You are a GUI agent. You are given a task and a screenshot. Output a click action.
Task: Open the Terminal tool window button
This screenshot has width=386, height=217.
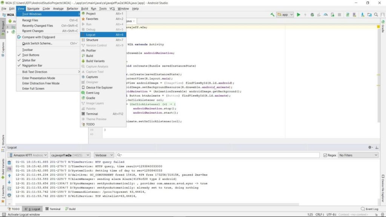[53, 209]
